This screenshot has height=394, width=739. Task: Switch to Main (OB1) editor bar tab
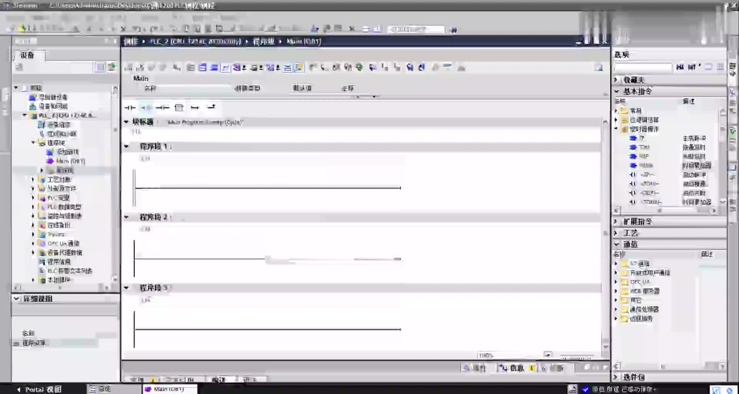click(x=170, y=389)
